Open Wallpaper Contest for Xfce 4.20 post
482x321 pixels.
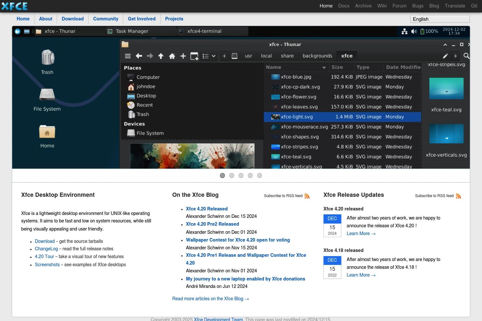point(238,240)
